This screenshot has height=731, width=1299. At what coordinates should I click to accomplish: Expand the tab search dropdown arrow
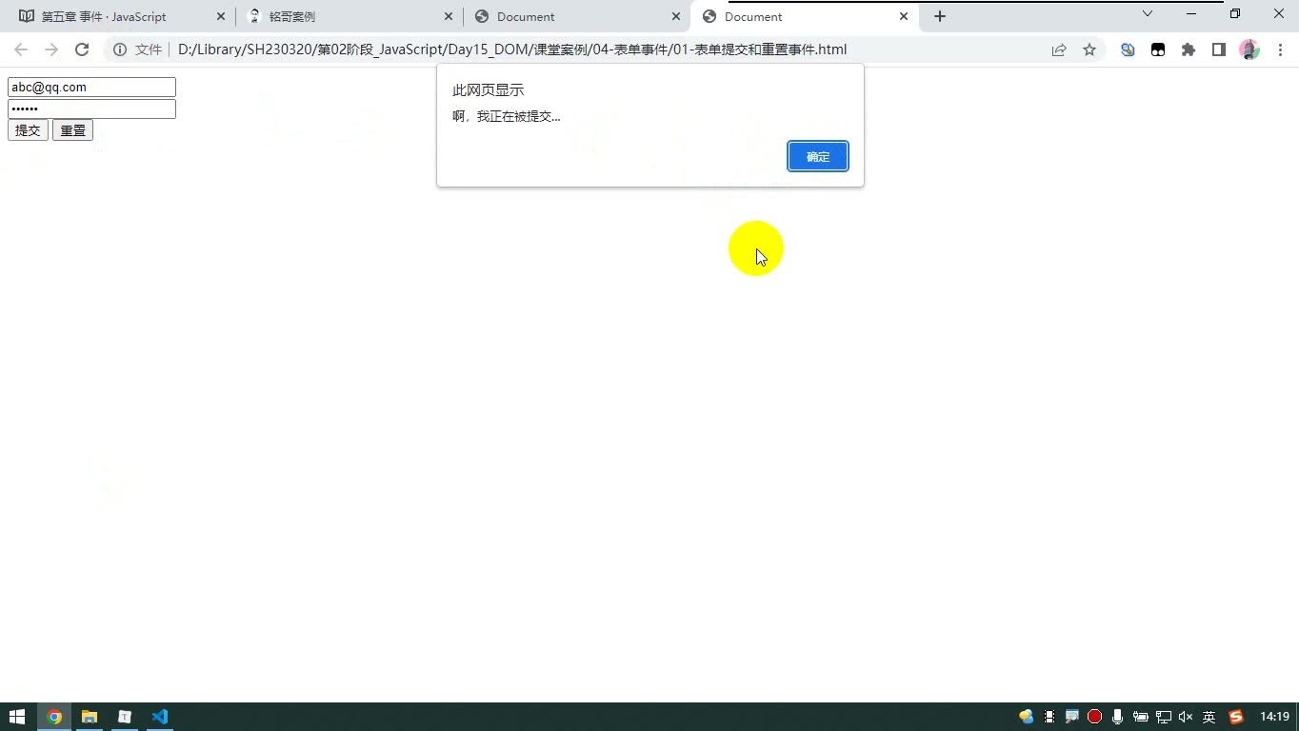tap(1148, 13)
